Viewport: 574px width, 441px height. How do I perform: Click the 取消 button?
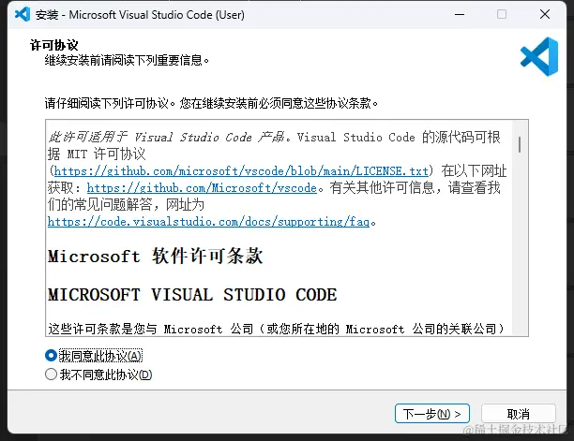click(x=519, y=414)
